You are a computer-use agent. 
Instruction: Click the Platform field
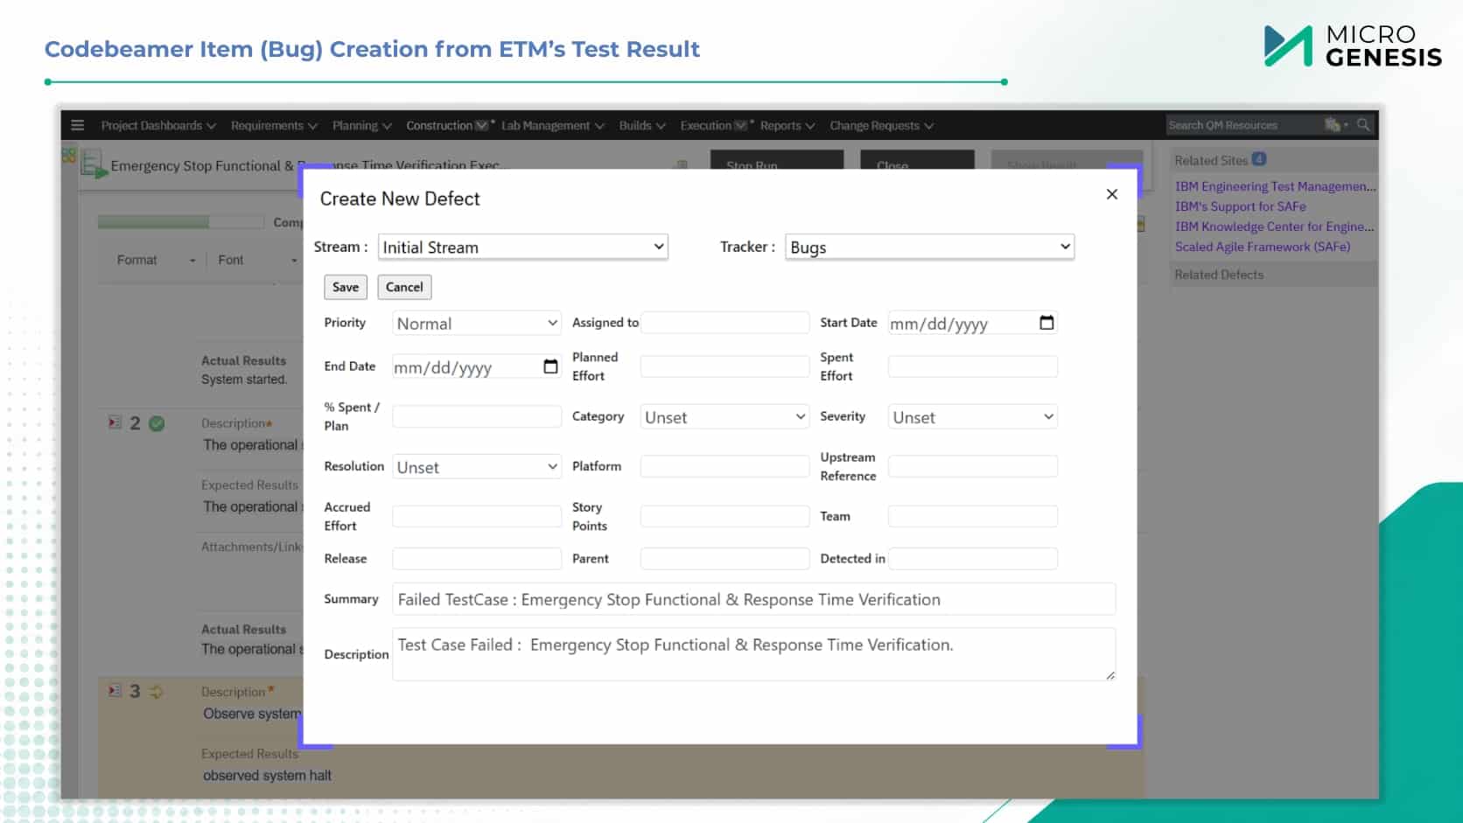click(724, 466)
